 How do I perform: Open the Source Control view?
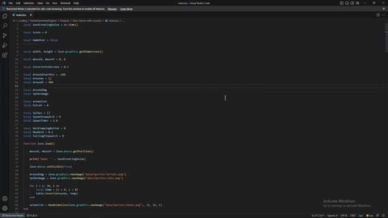point(5,36)
